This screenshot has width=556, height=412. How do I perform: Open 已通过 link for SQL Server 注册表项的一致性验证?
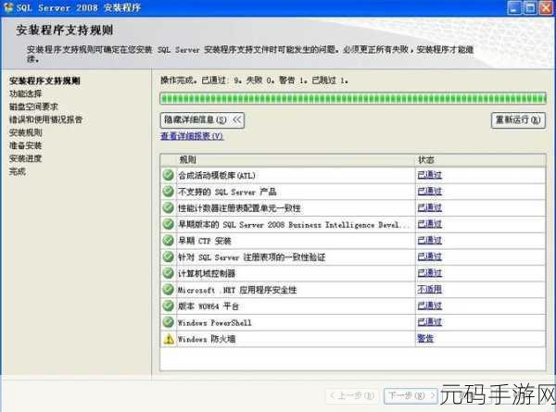click(x=429, y=256)
